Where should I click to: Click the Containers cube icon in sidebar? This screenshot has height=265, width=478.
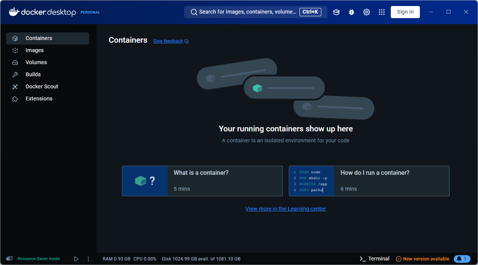(x=15, y=39)
